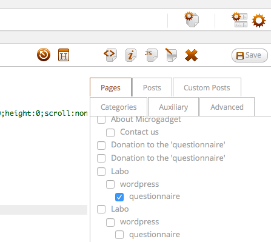Click the page with pencil edit icon
This screenshot has height=242, width=271.
point(171,55)
